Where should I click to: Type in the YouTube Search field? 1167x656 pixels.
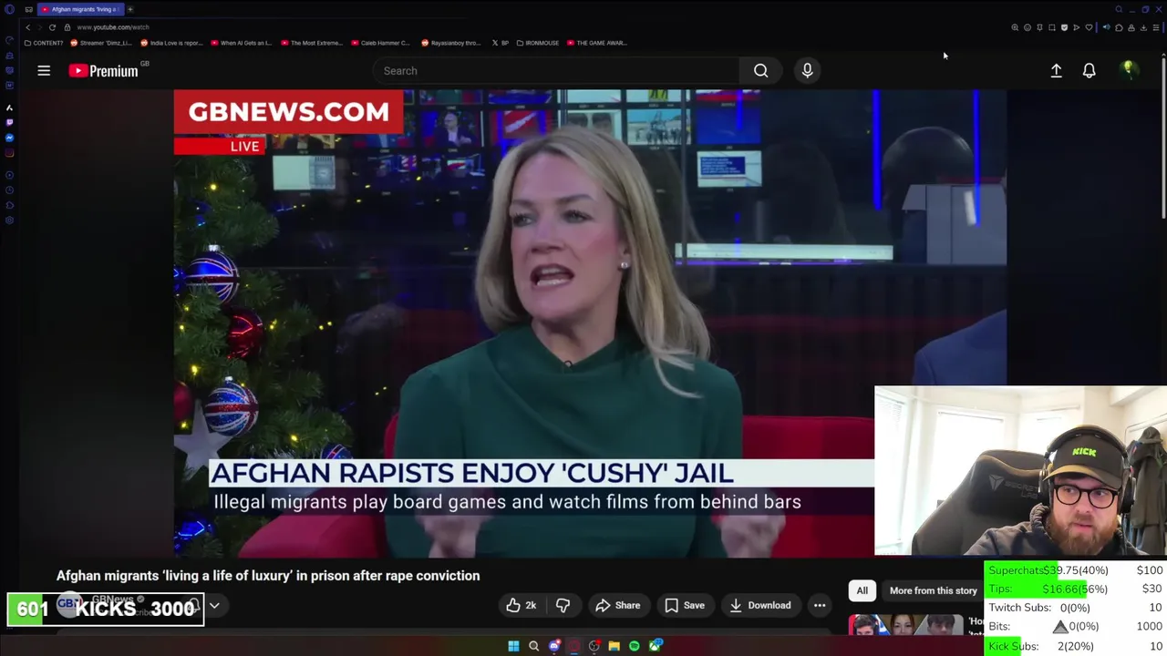click(x=556, y=70)
